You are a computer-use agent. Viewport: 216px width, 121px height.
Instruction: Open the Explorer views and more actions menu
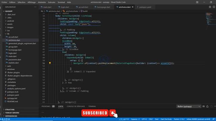click(x=35, y=7)
